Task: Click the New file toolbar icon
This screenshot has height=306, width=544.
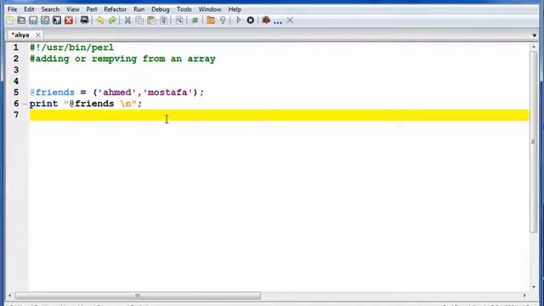Action: pyautogui.click(x=10, y=20)
